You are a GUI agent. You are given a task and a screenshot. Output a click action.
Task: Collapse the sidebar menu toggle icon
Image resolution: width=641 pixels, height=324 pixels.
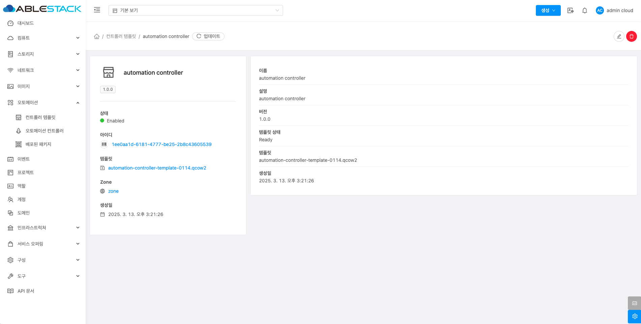(x=97, y=10)
